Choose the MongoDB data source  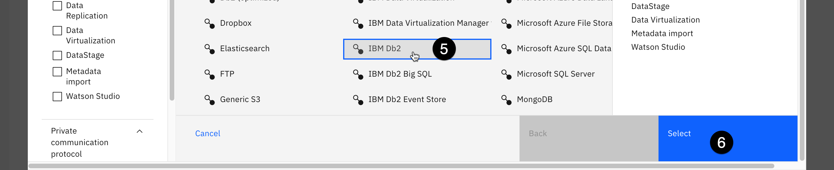click(x=535, y=99)
